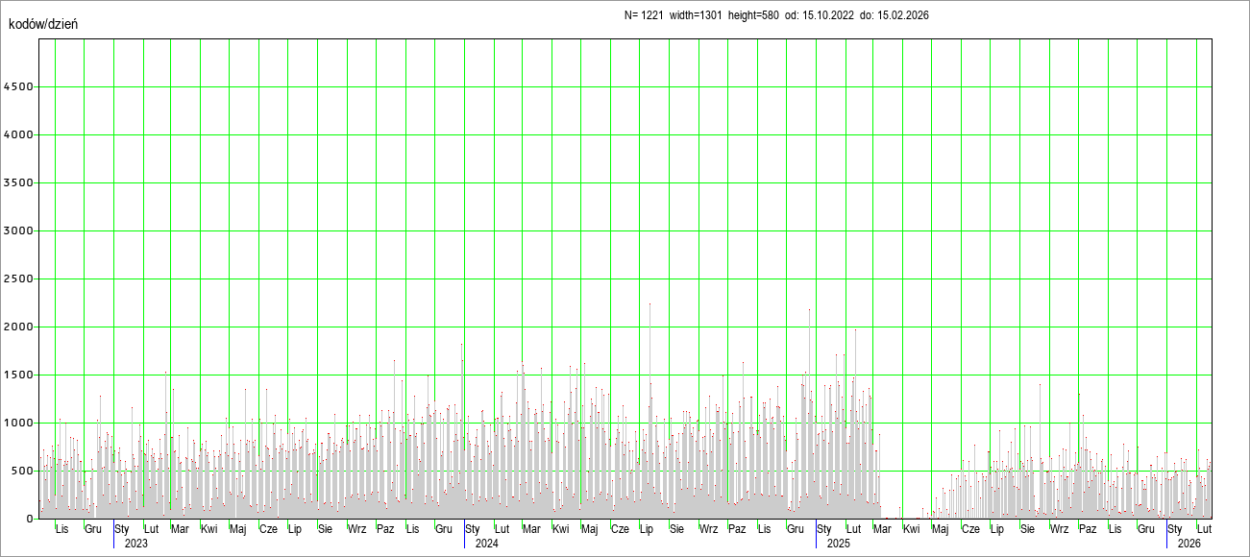This screenshot has width=1250, height=557.
Task: Click the 'Sty' month label above 2024
Action: (x=472, y=529)
